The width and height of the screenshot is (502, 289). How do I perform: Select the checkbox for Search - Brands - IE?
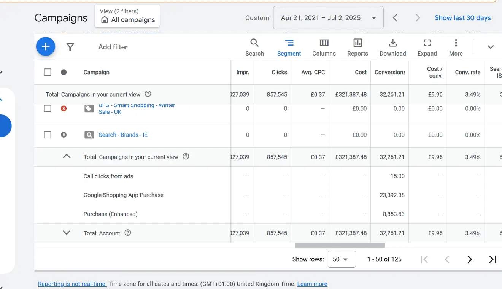(48, 135)
